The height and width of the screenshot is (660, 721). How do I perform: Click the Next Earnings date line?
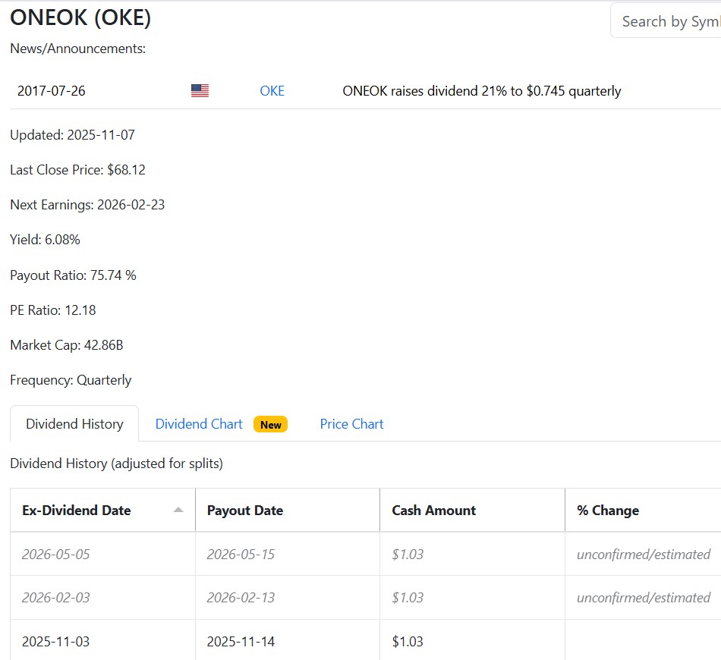87,205
